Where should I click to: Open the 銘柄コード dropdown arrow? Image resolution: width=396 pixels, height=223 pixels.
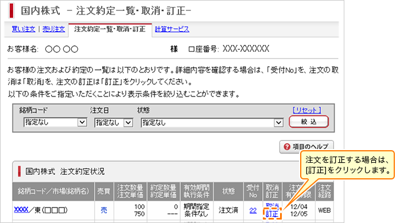[x=82, y=122]
